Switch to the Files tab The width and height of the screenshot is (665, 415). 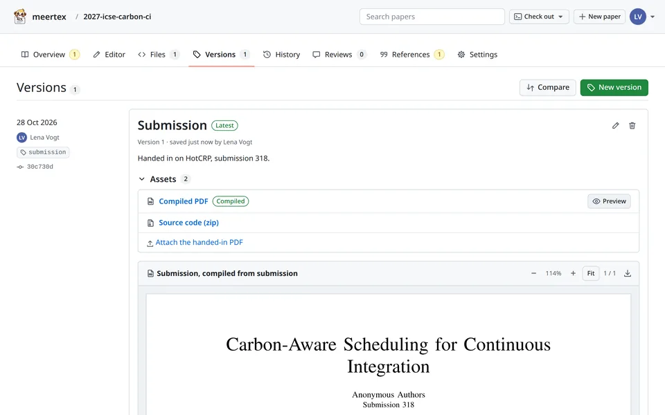[159, 54]
